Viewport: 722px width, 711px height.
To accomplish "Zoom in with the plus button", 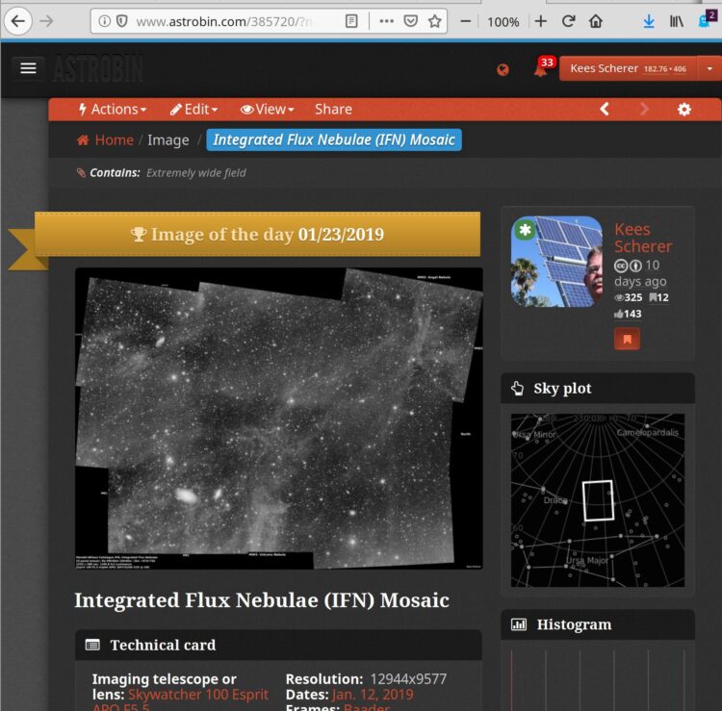I will 541,21.
